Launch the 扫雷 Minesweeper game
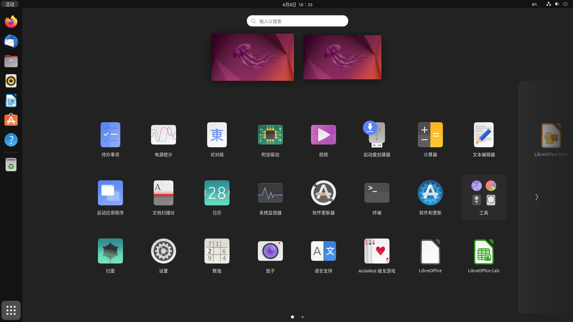 pyautogui.click(x=110, y=255)
